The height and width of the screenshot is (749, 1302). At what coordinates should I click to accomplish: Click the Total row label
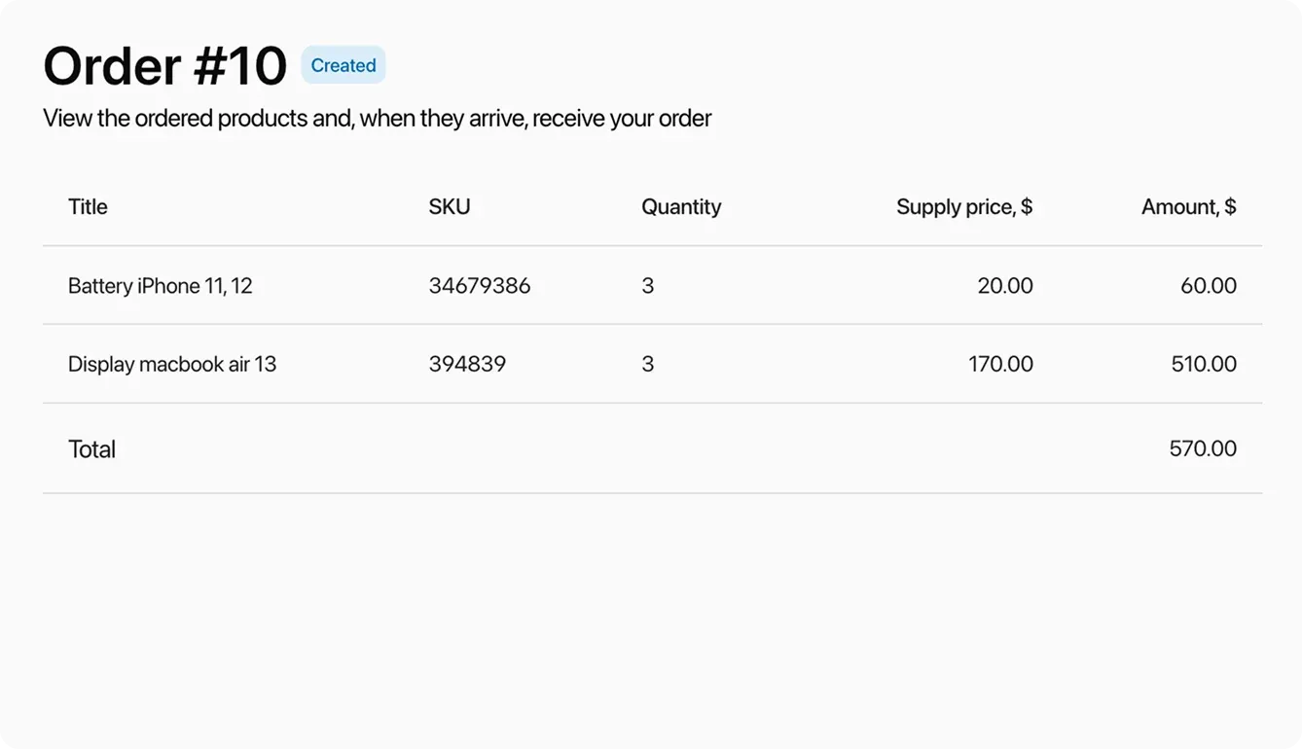[91, 448]
